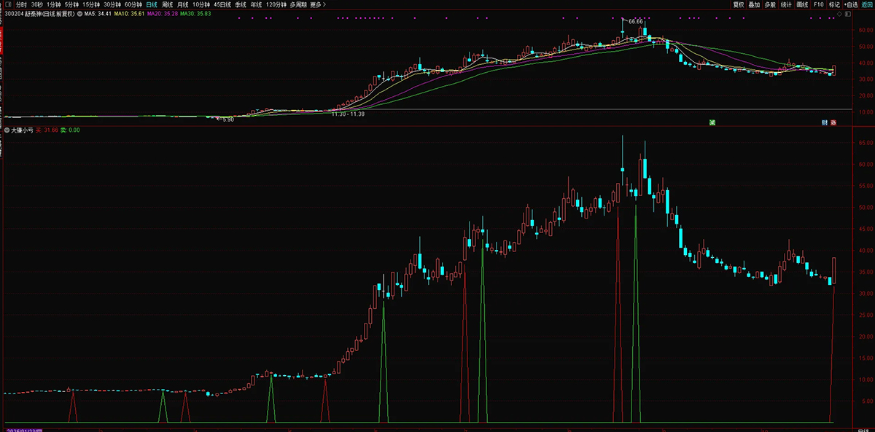Image resolution: width=875 pixels, height=432 pixels.
Task: Click the MA10: 35.61 label
Action: pyautogui.click(x=129, y=13)
